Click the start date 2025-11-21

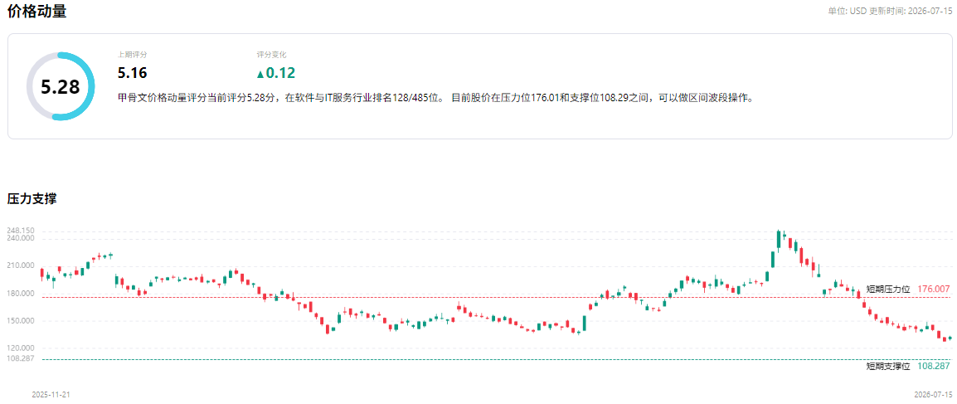pos(51,395)
